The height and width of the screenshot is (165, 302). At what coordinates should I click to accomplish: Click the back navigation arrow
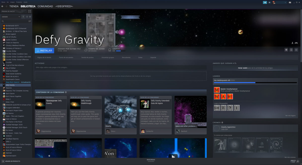pos(3,6)
